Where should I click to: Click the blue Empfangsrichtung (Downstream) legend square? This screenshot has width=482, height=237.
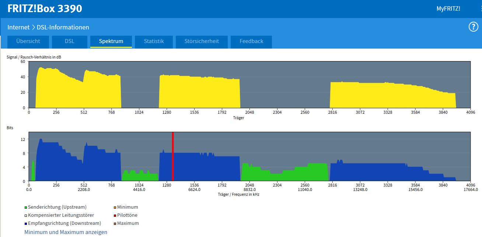click(x=26, y=223)
